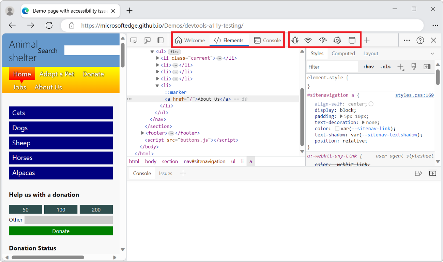Collapse the expanded ul flex node
Screen dimensions: 443x262
152,52
